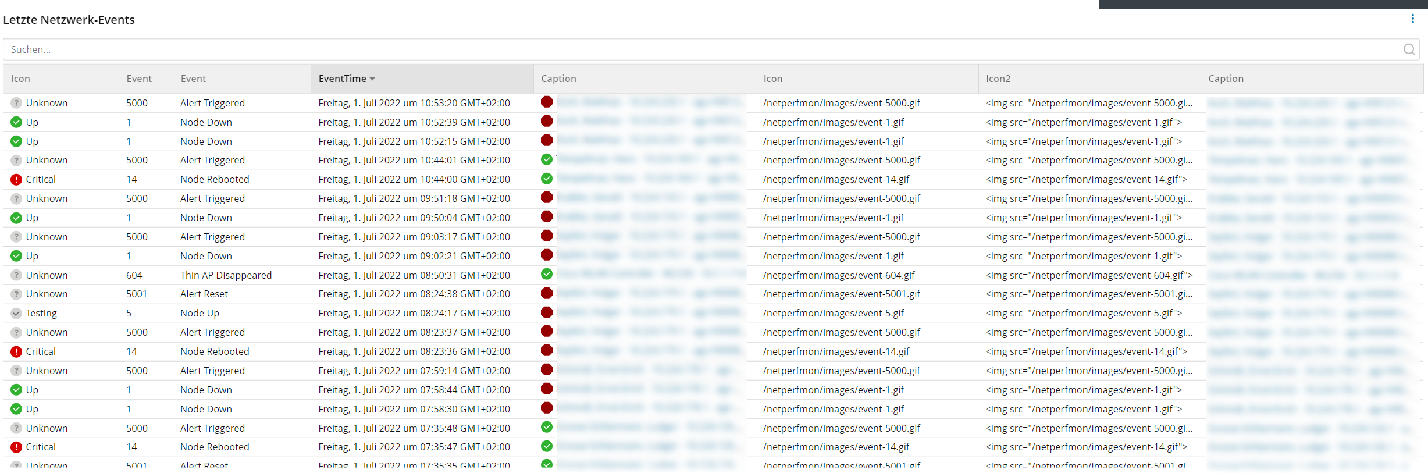
Task: Click red caption icon in 08:24:38 row
Action: point(547,293)
